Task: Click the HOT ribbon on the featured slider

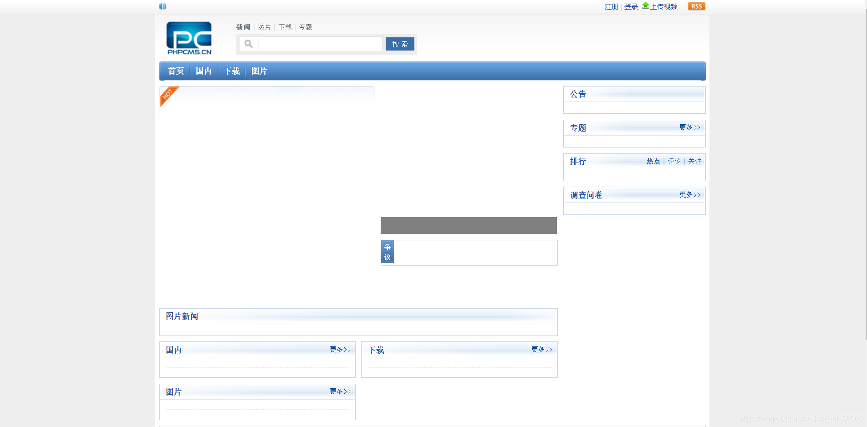Action: tap(168, 95)
